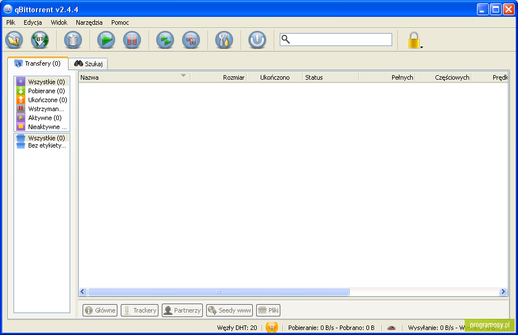The width and height of the screenshot is (518, 335).
Task: Filter by Pobierane (0) torrents
Action: 42,91
